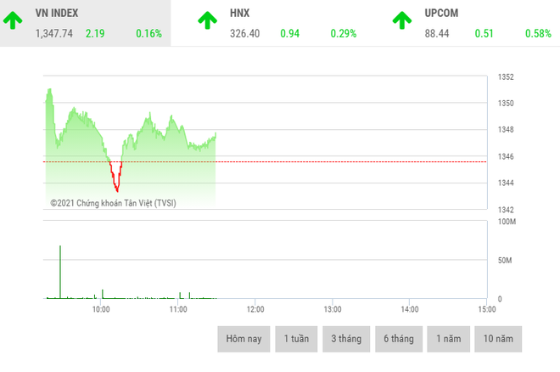Select the 1 tuần time range
560x372 pixels.
point(297,339)
